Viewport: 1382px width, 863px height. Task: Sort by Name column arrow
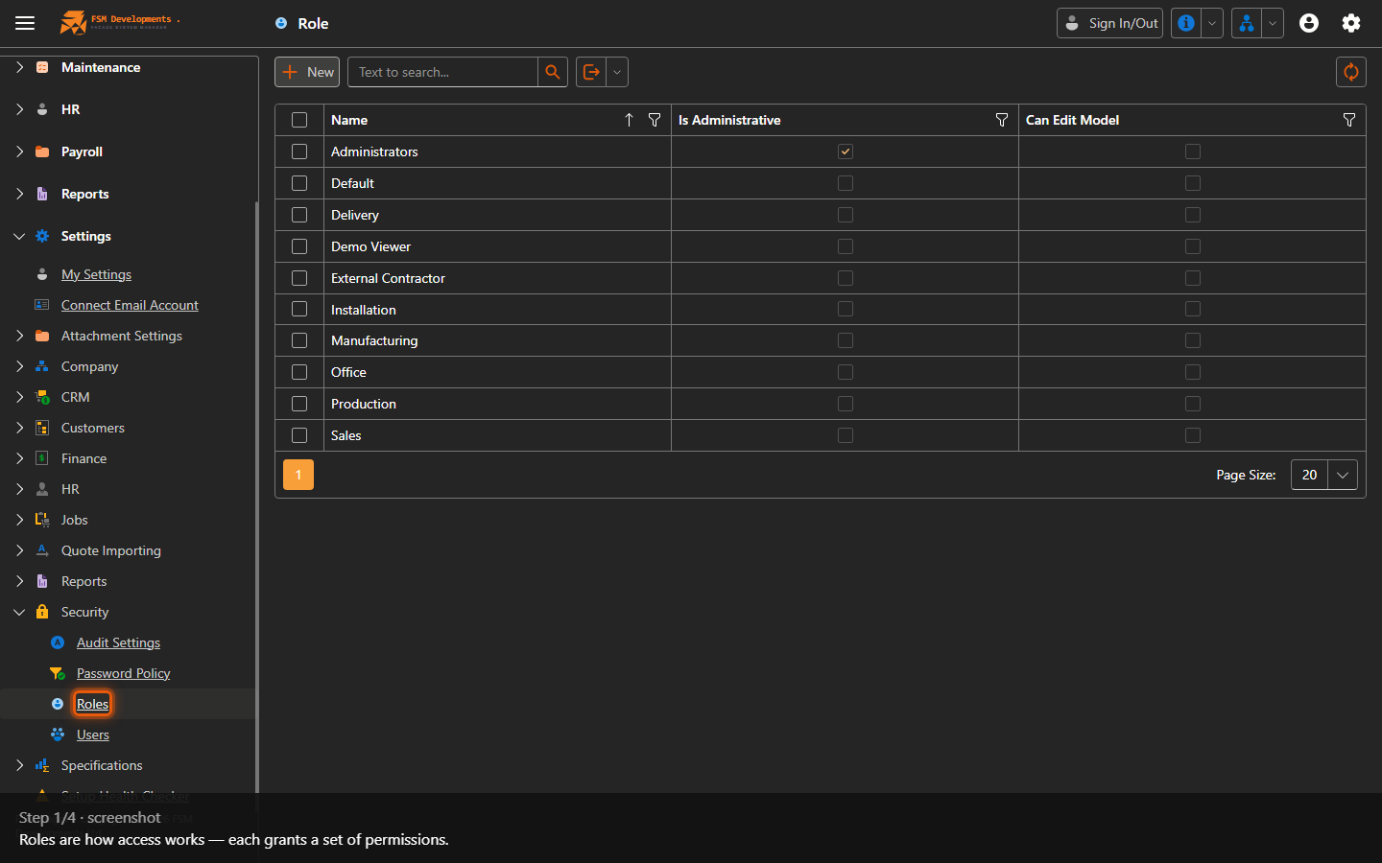click(x=629, y=120)
